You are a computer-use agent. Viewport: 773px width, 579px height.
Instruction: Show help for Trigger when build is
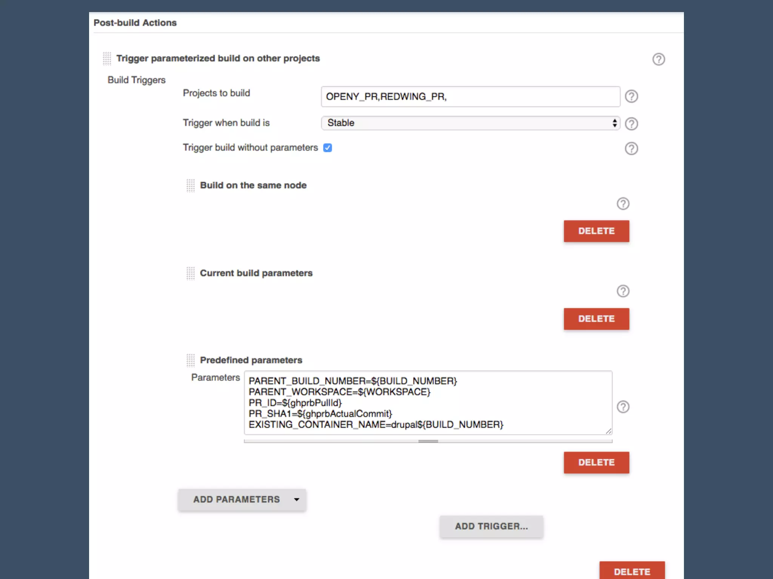(631, 124)
